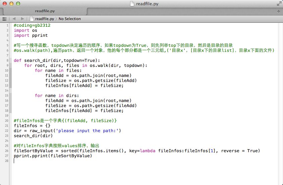Place cursor on 'import pprint' line
This screenshot has width=283, height=185.
point(31,35)
